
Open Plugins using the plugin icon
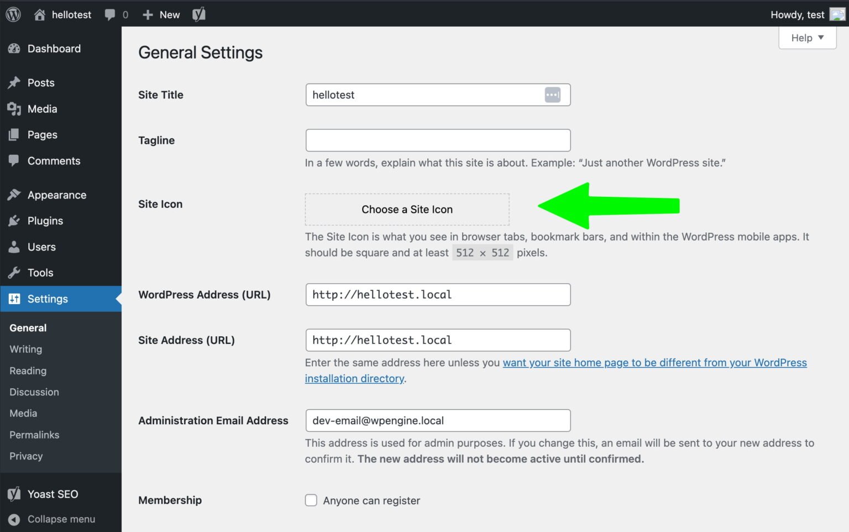click(14, 221)
